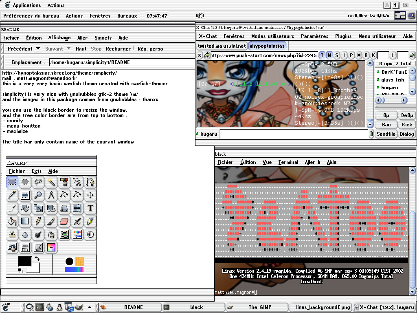Open the Suivant history dropdown arrow
417x313 pixels.
[68, 48]
